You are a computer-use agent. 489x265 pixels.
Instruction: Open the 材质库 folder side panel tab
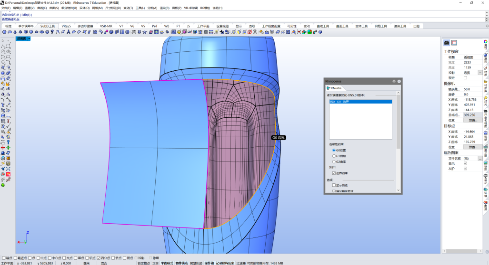coord(486,86)
